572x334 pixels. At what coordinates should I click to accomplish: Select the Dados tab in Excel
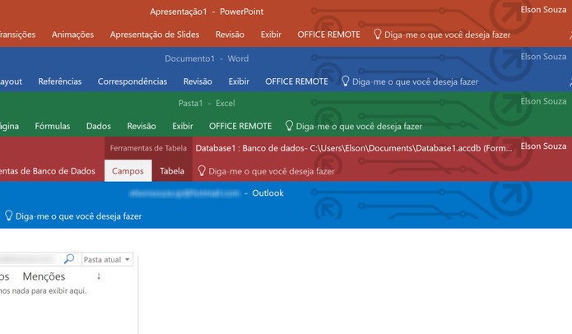(x=99, y=126)
